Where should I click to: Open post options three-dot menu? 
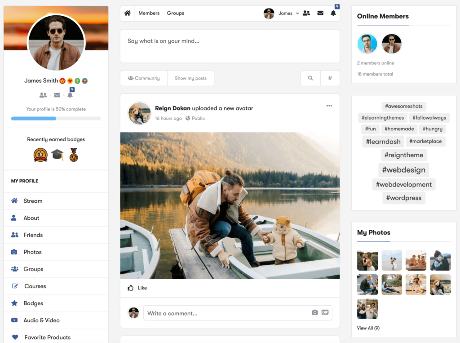pos(329,106)
